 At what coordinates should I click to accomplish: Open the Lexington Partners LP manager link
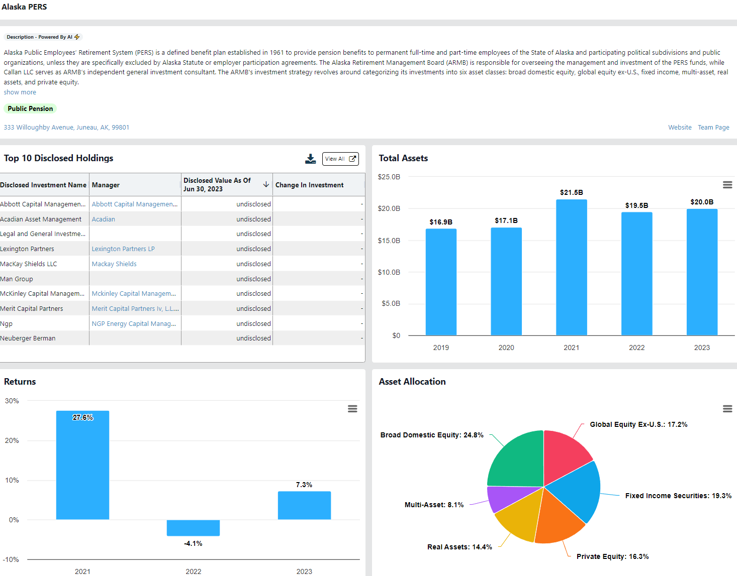pos(123,249)
